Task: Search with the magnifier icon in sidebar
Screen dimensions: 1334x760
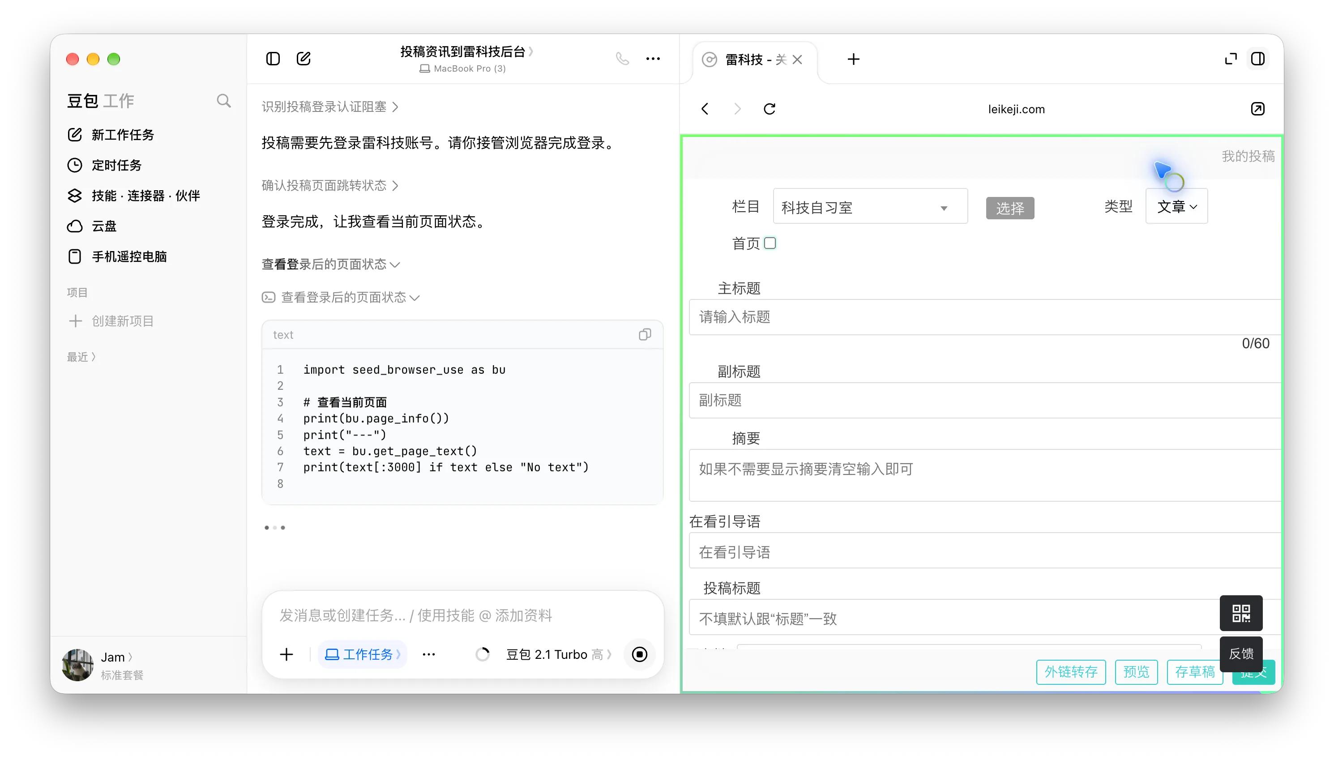Action: point(223,101)
